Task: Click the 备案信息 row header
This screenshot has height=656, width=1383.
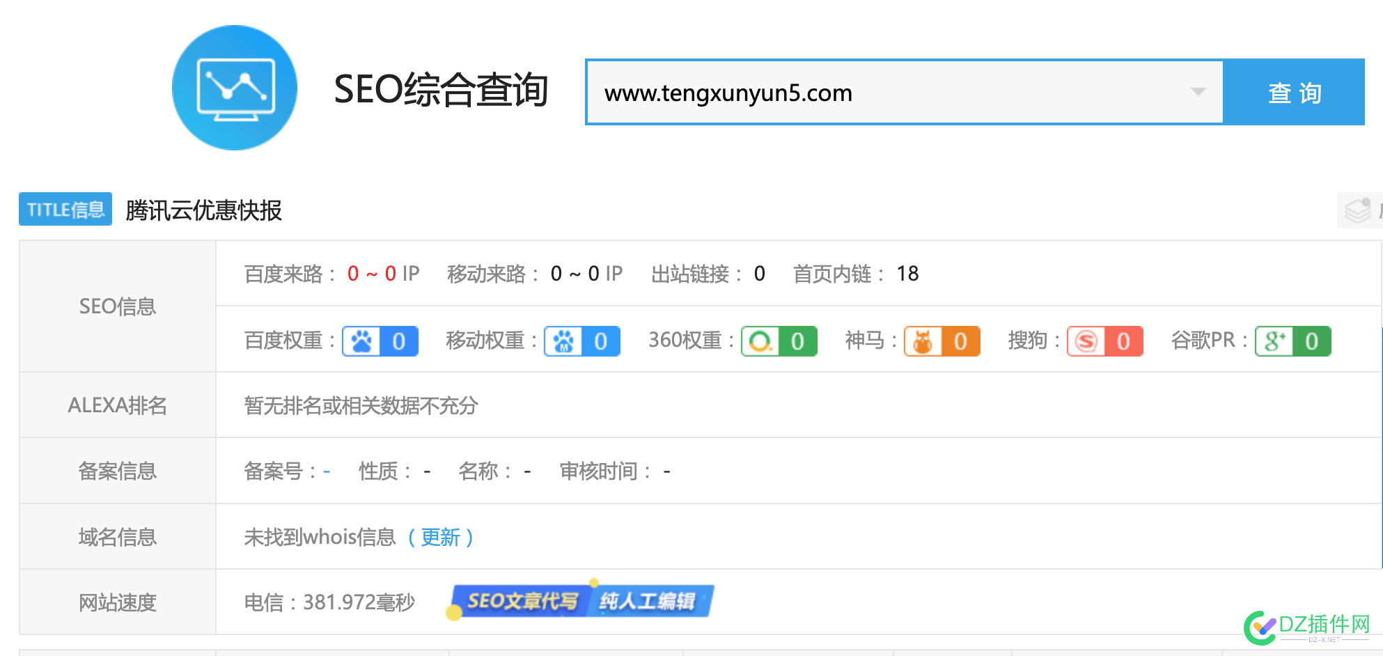Action: (118, 471)
